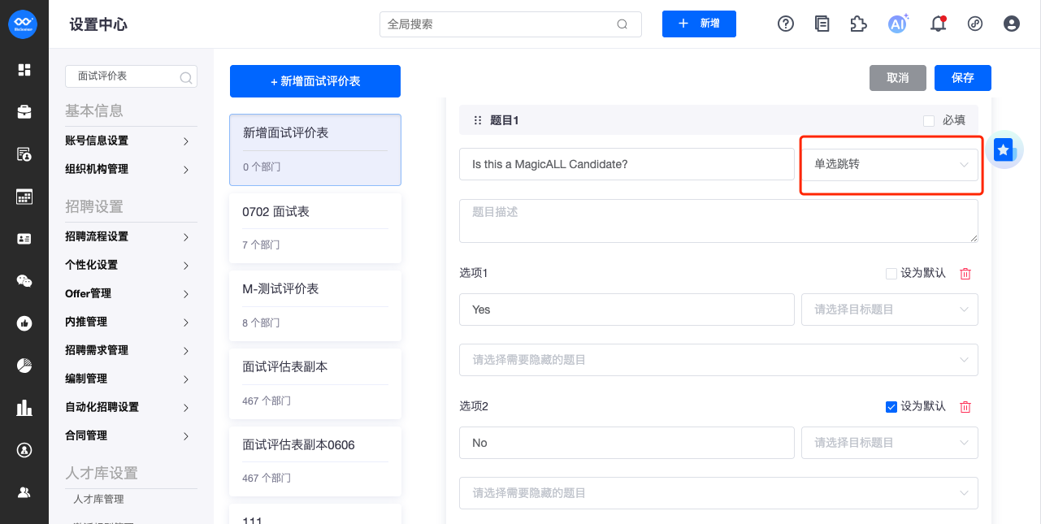Open the user circle icon in sidebar
The width and height of the screenshot is (1041, 524).
(x=24, y=450)
